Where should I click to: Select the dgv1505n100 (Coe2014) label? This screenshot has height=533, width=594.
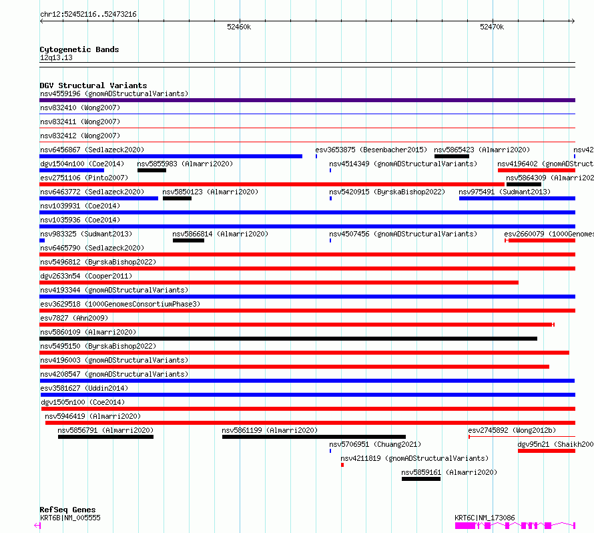click(83, 402)
